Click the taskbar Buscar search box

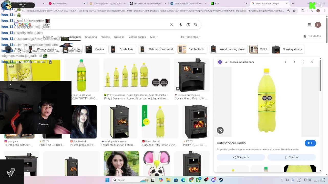pos(130,180)
